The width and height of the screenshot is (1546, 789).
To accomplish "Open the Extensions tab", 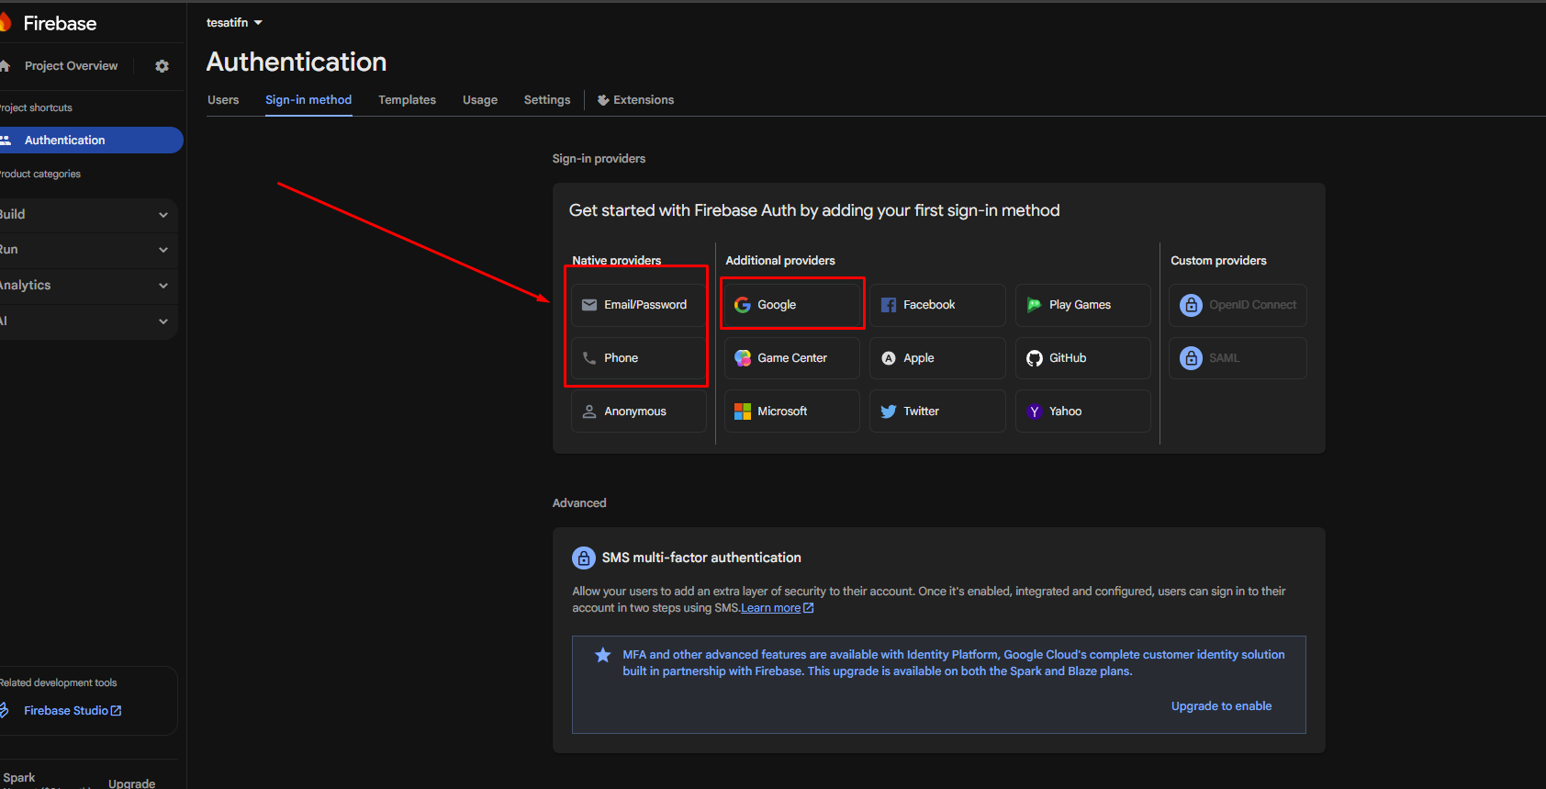I will click(x=635, y=100).
